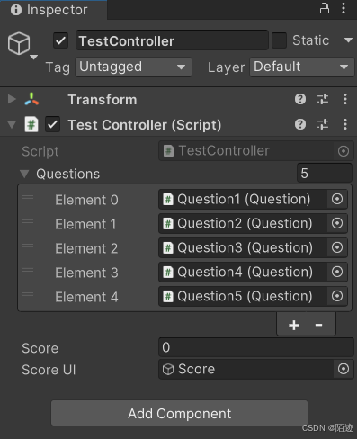This screenshot has height=439, width=357.
Task: Open the Tag dropdown showing Untagged
Action: [133, 67]
